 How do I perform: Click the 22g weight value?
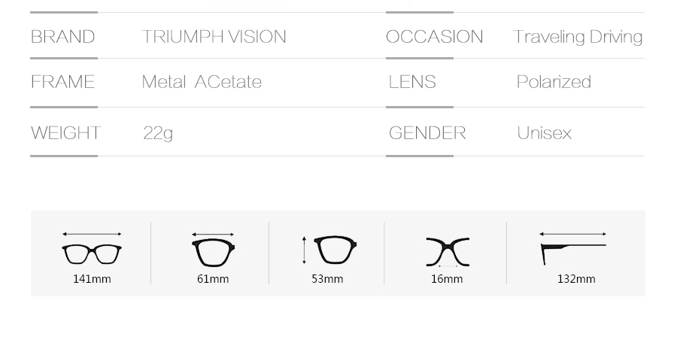(x=158, y=134)
